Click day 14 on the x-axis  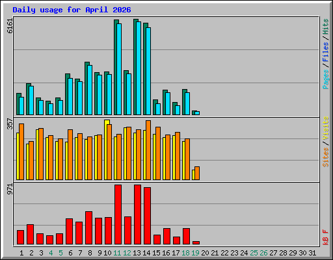tap(146, 253)
